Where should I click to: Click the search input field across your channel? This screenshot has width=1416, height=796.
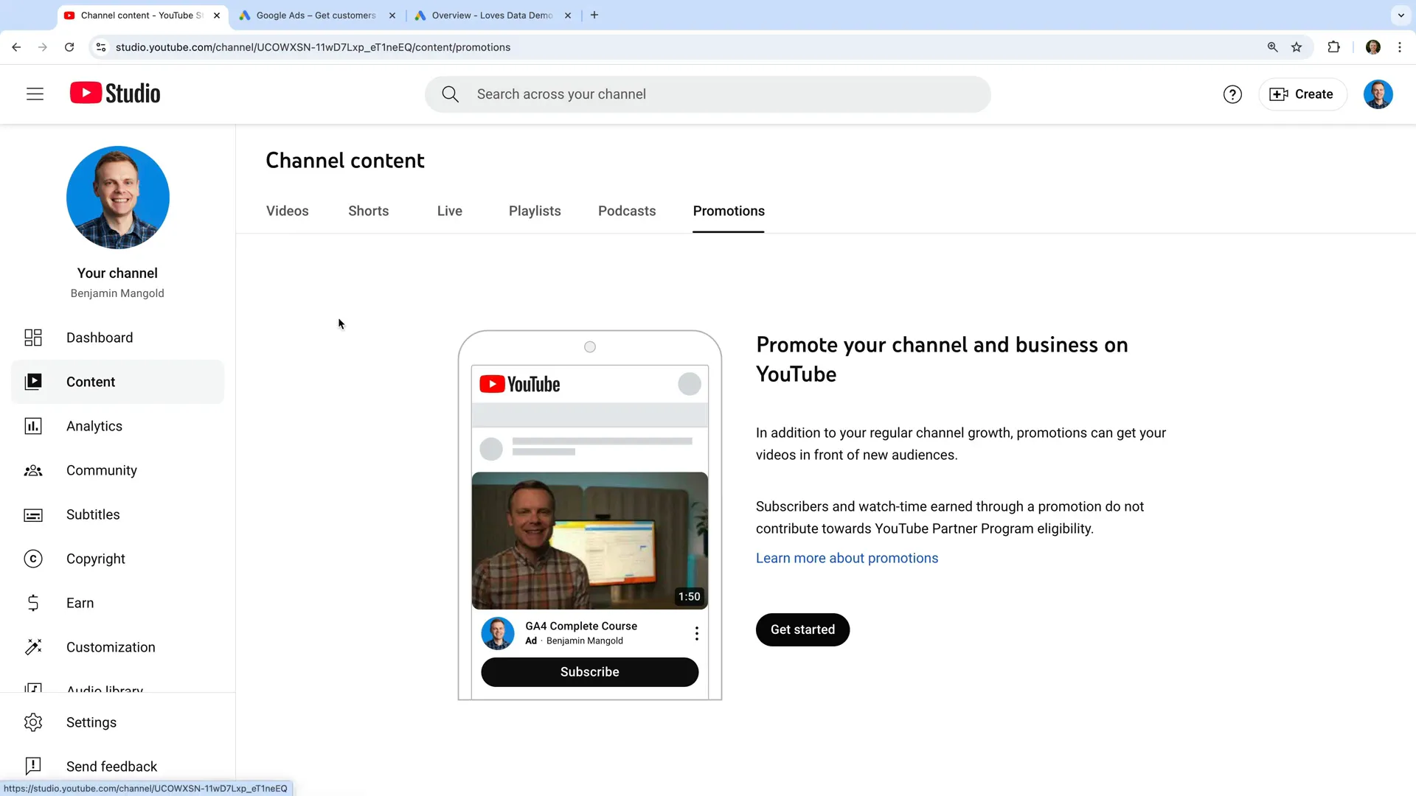(708, 94)
